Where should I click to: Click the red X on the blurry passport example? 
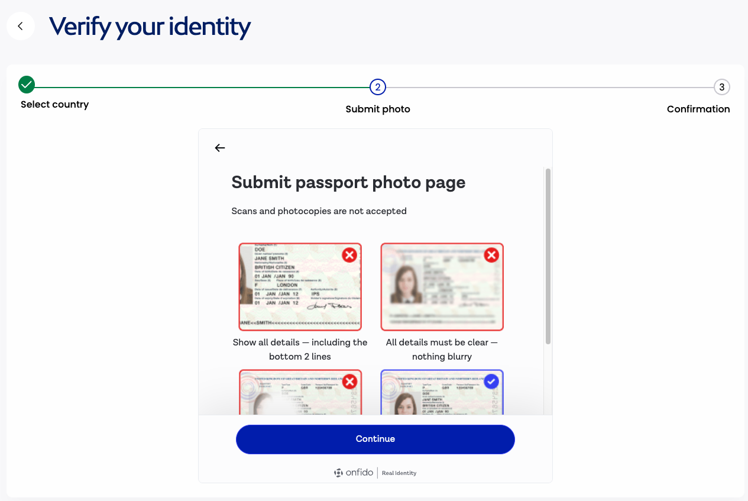[x=491, y=254]
